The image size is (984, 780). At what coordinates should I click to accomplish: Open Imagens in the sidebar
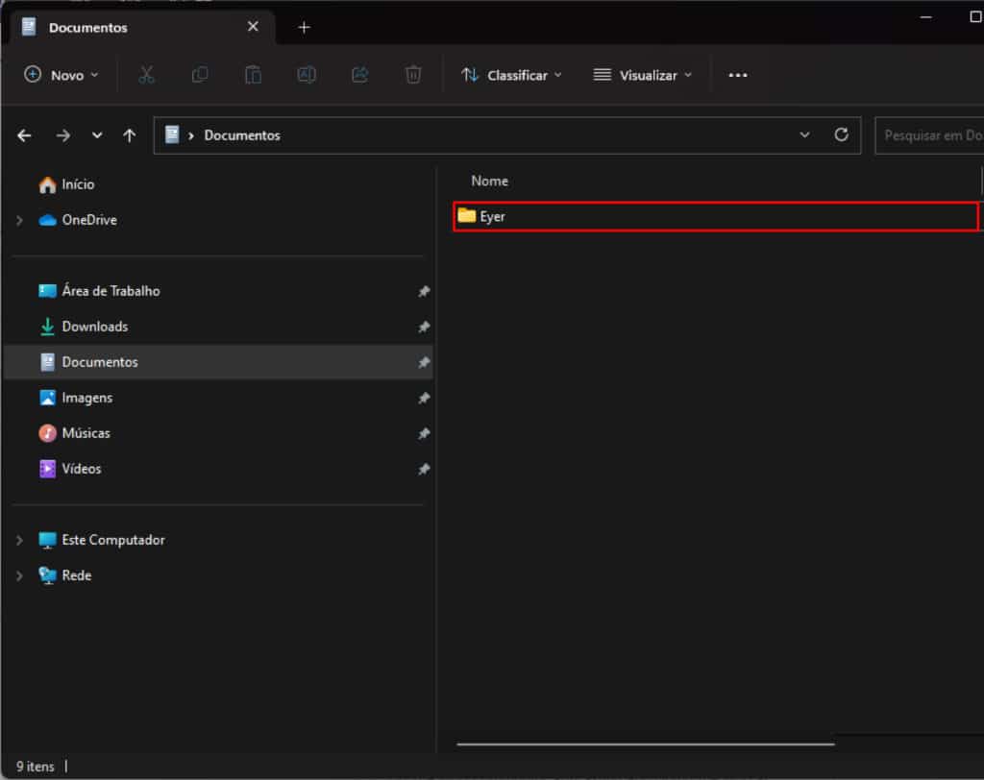(x=87, y=398)
